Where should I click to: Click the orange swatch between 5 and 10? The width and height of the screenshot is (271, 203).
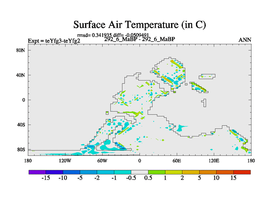click(208, 172)
